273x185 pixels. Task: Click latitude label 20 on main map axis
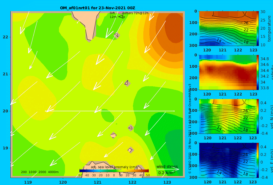5,111
